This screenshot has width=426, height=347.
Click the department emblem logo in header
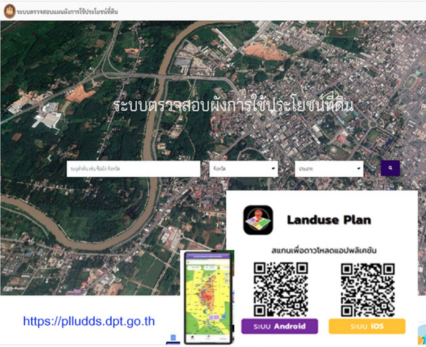(x=9, y=11)
